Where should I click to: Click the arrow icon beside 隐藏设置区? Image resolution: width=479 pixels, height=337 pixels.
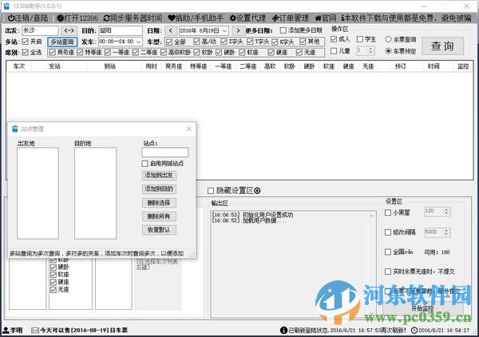pos(257,191)
